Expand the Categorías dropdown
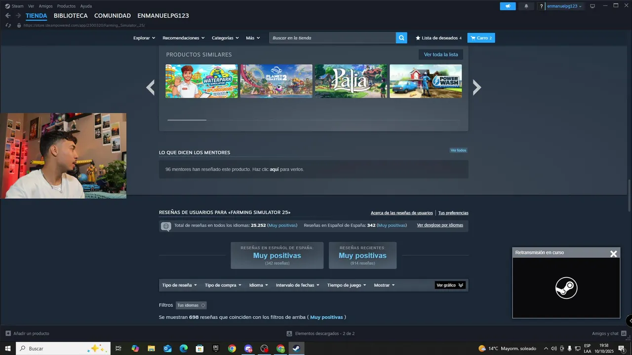632x355 pixels. 225,38
